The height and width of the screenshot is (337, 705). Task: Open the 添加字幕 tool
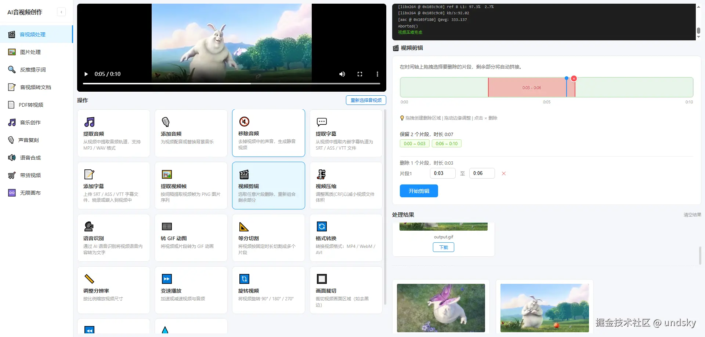click(x=113, y=185)
